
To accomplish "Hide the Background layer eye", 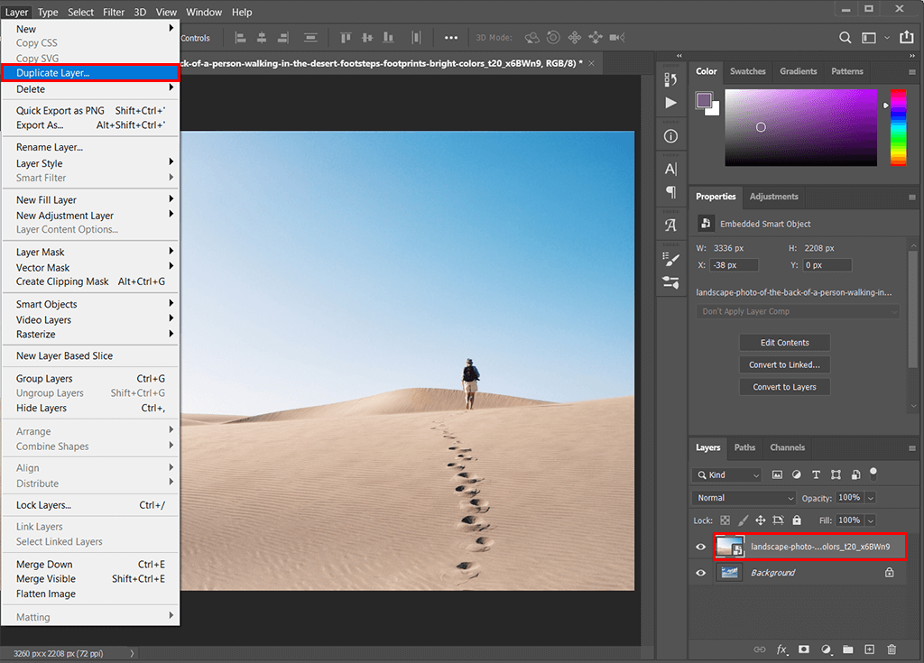I will click(700, 573).
